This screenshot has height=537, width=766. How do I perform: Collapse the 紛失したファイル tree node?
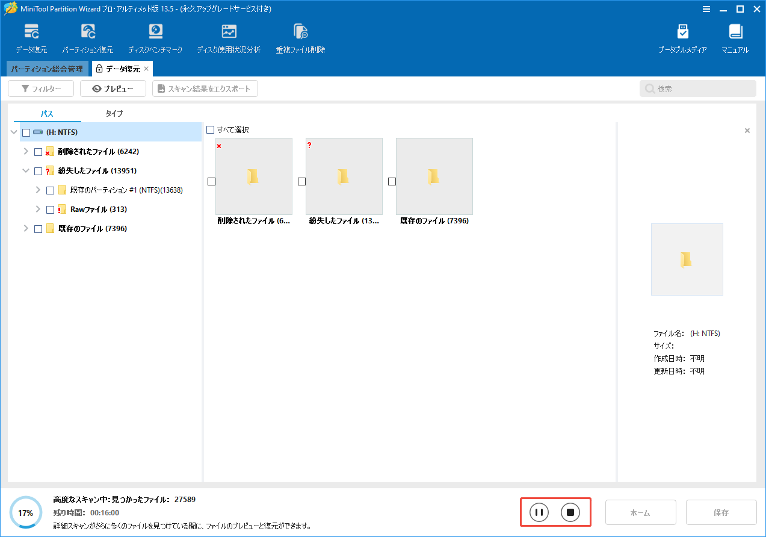[x=26, y=170]
